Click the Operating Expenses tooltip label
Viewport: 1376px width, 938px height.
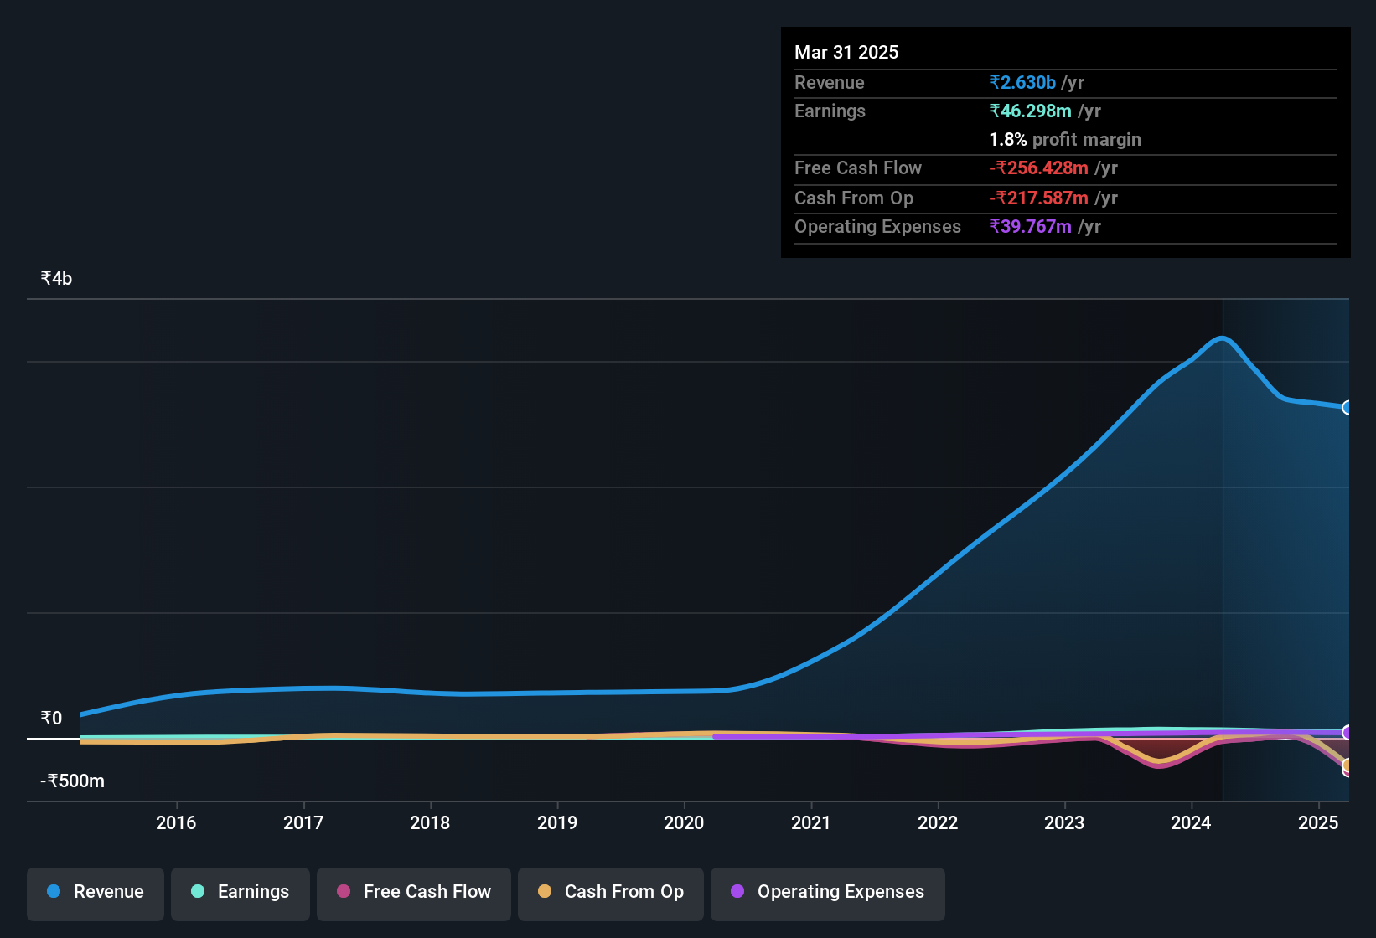tap(877, 226)
